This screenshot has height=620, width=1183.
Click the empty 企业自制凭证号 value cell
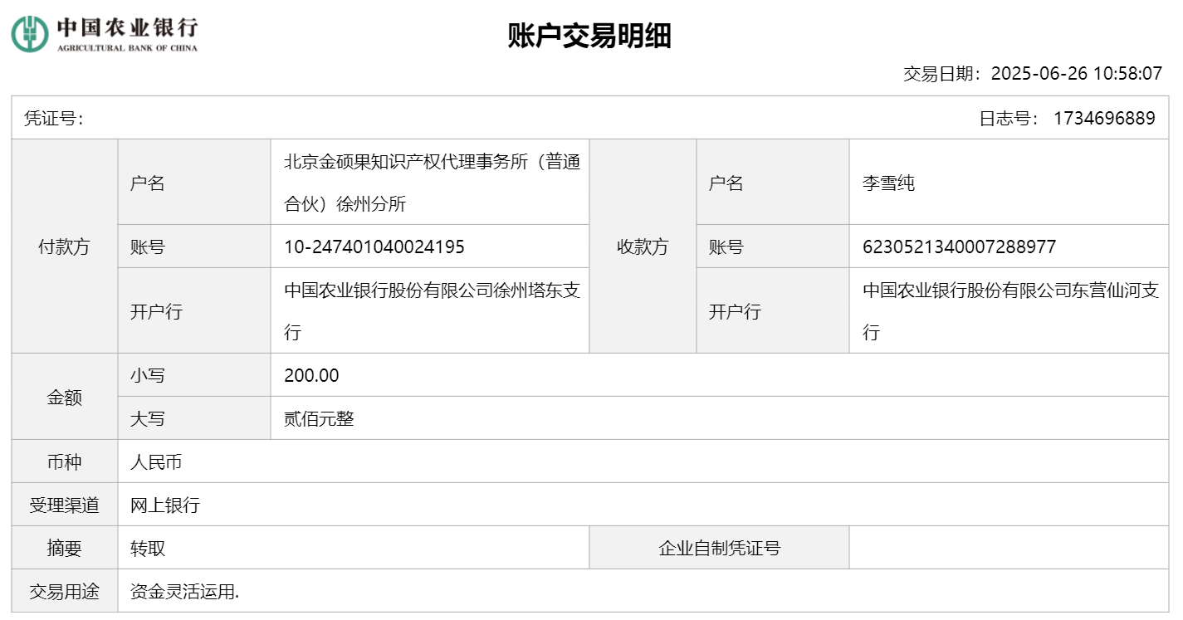tap(1008, 549)
